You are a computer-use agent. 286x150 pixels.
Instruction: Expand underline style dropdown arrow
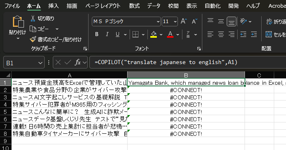tap(125, 34)
